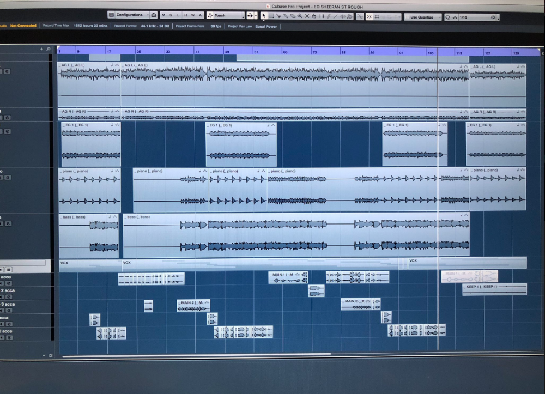Click the "30 fps" project frame rate

tap(216, 26)
